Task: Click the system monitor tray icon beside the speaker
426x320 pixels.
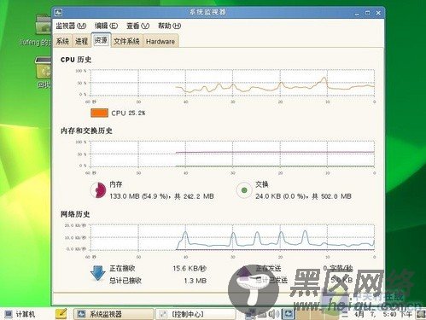Action: pyautogui.click(x=289, y=314)
